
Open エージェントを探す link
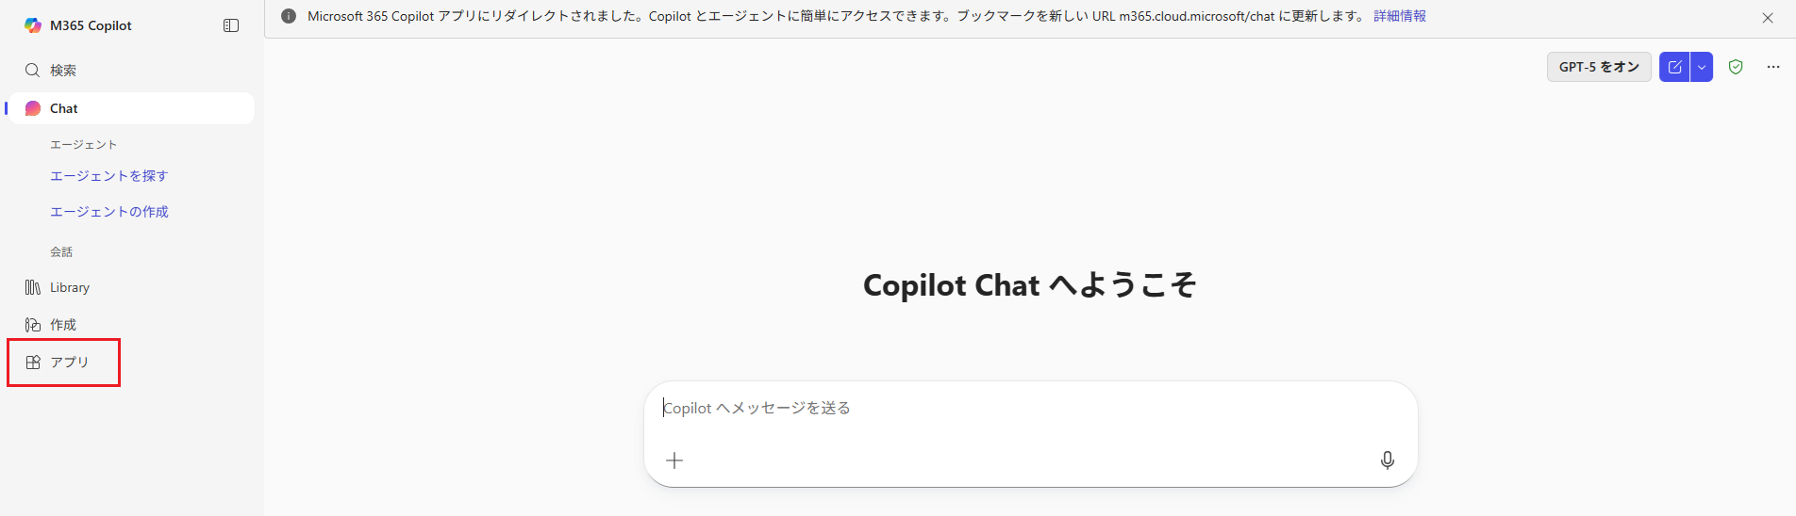(108, 176)
